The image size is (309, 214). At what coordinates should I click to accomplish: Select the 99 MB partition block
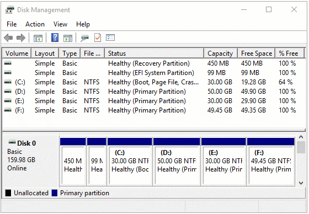(97, 162)
